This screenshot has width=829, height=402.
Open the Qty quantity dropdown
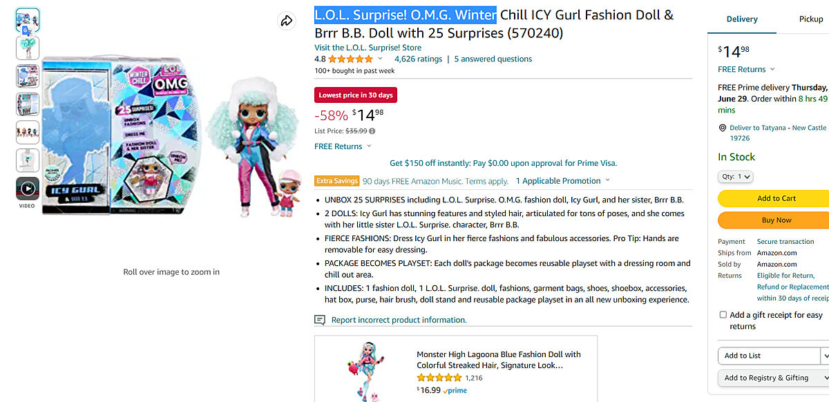pos(736,177)
